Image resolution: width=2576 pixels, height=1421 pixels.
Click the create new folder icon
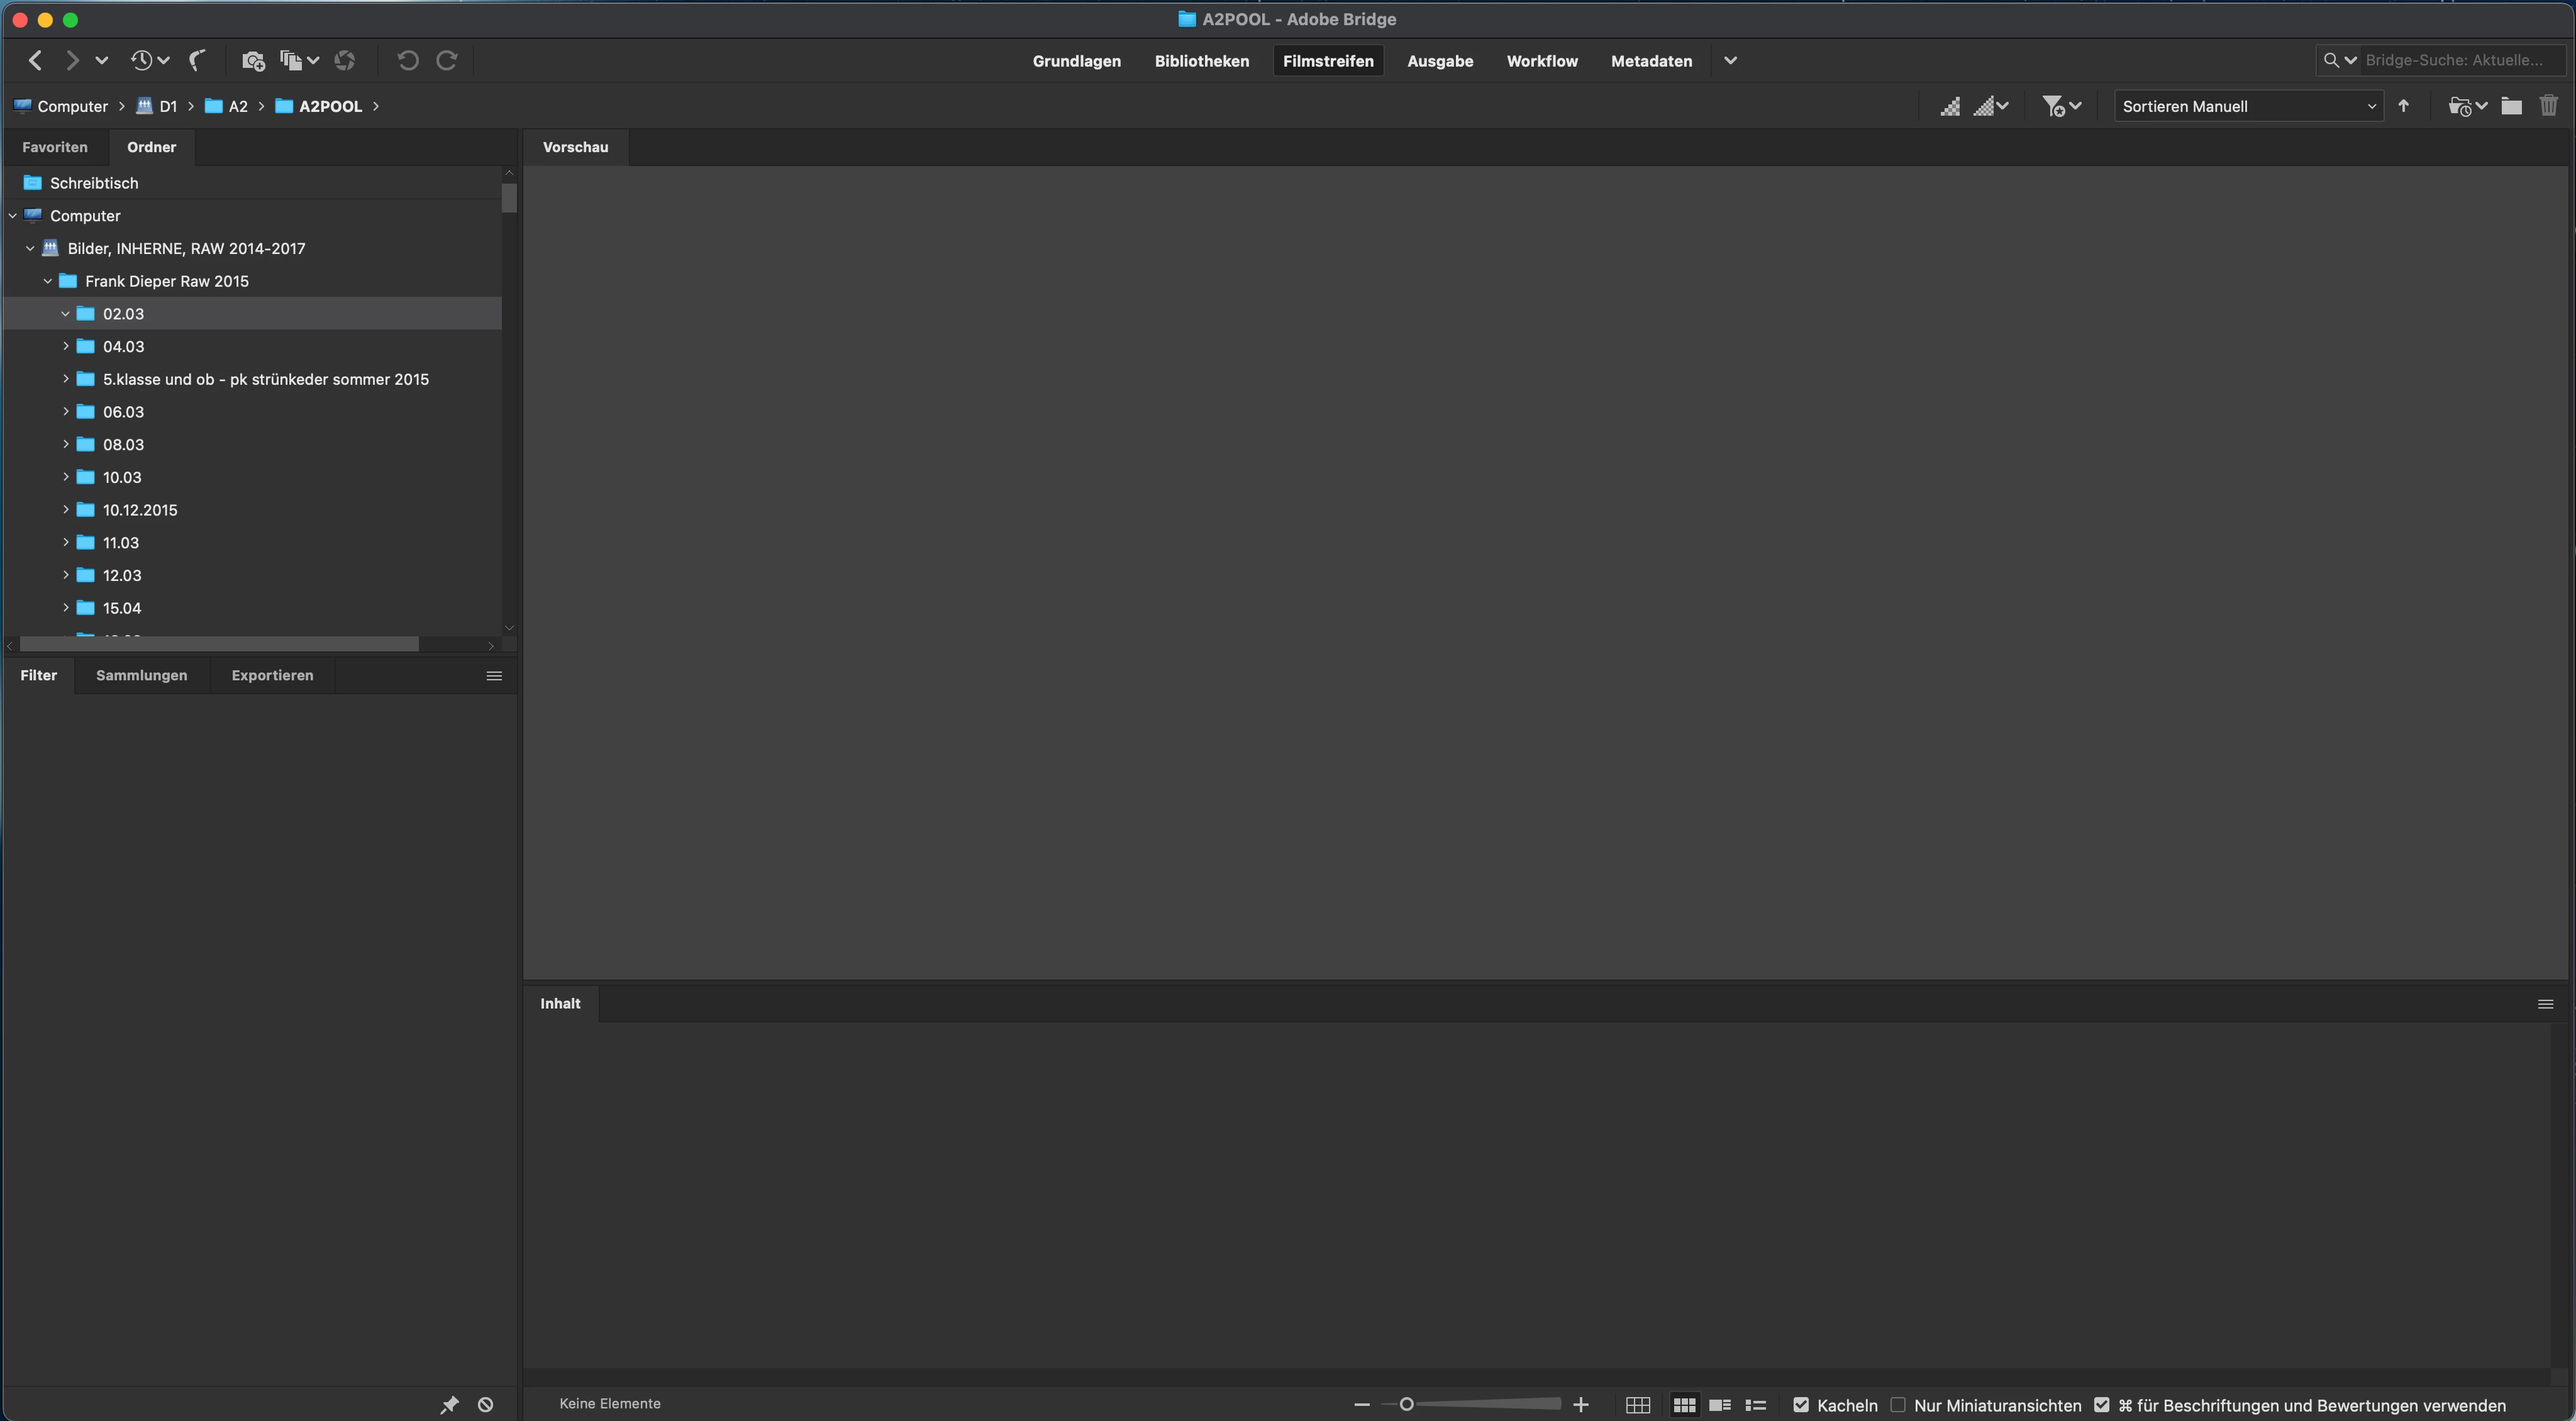pyautogui.click(x=2511, y=106)
